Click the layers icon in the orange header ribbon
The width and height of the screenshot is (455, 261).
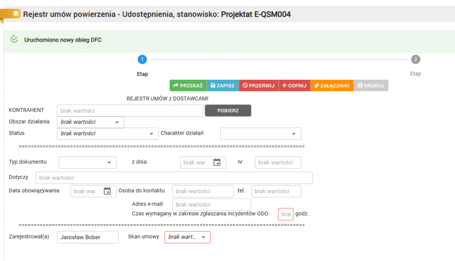(16, 14)
